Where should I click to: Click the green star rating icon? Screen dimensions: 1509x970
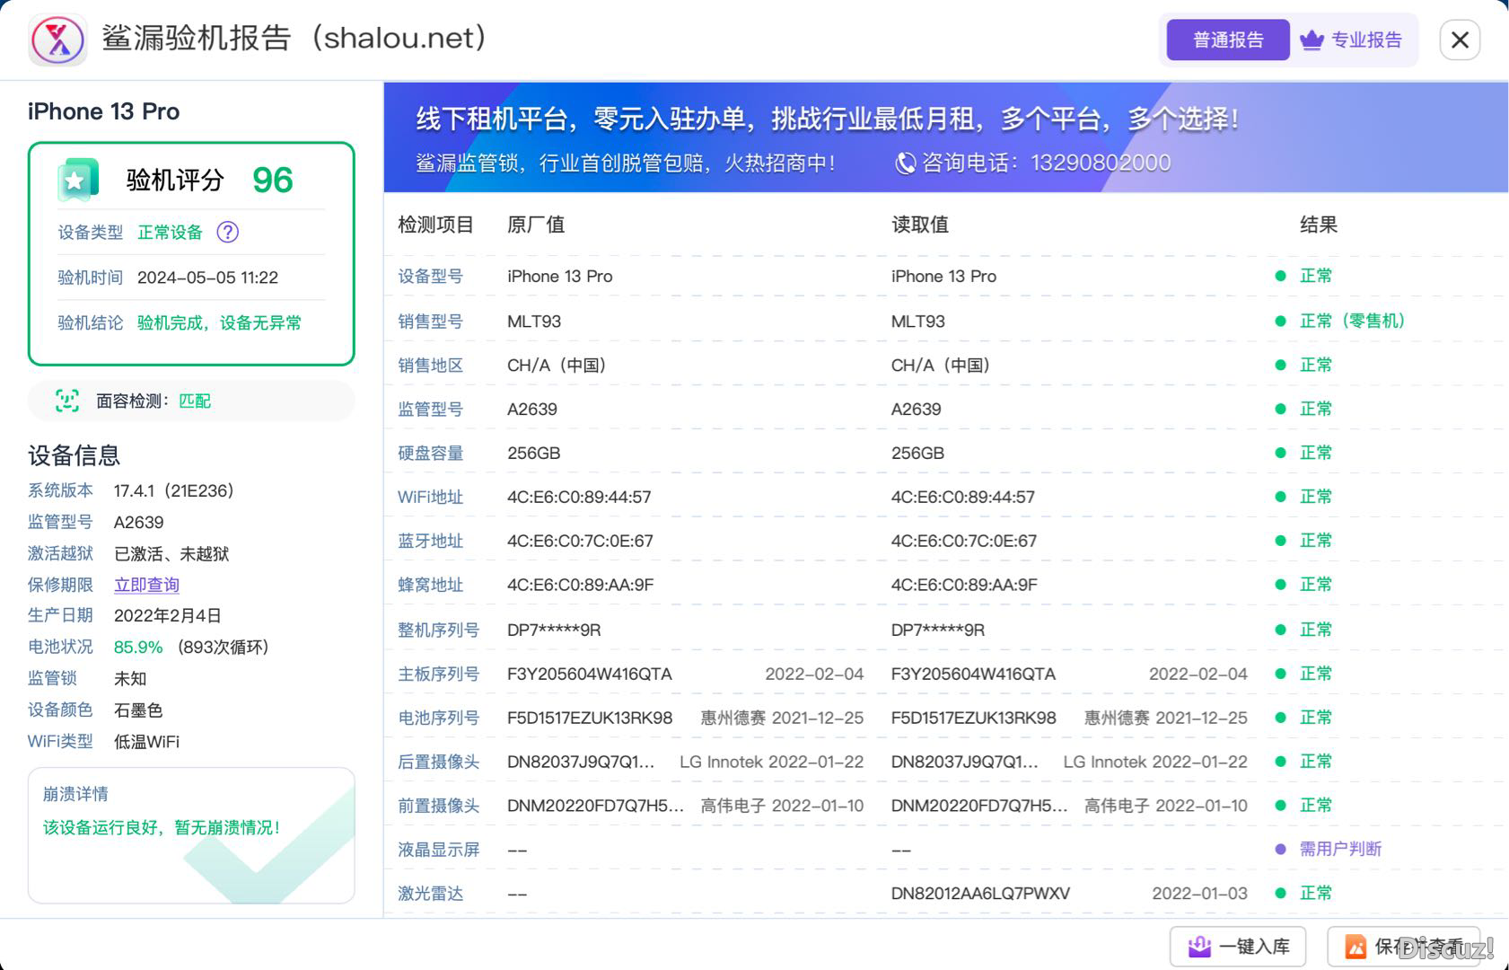78,180
